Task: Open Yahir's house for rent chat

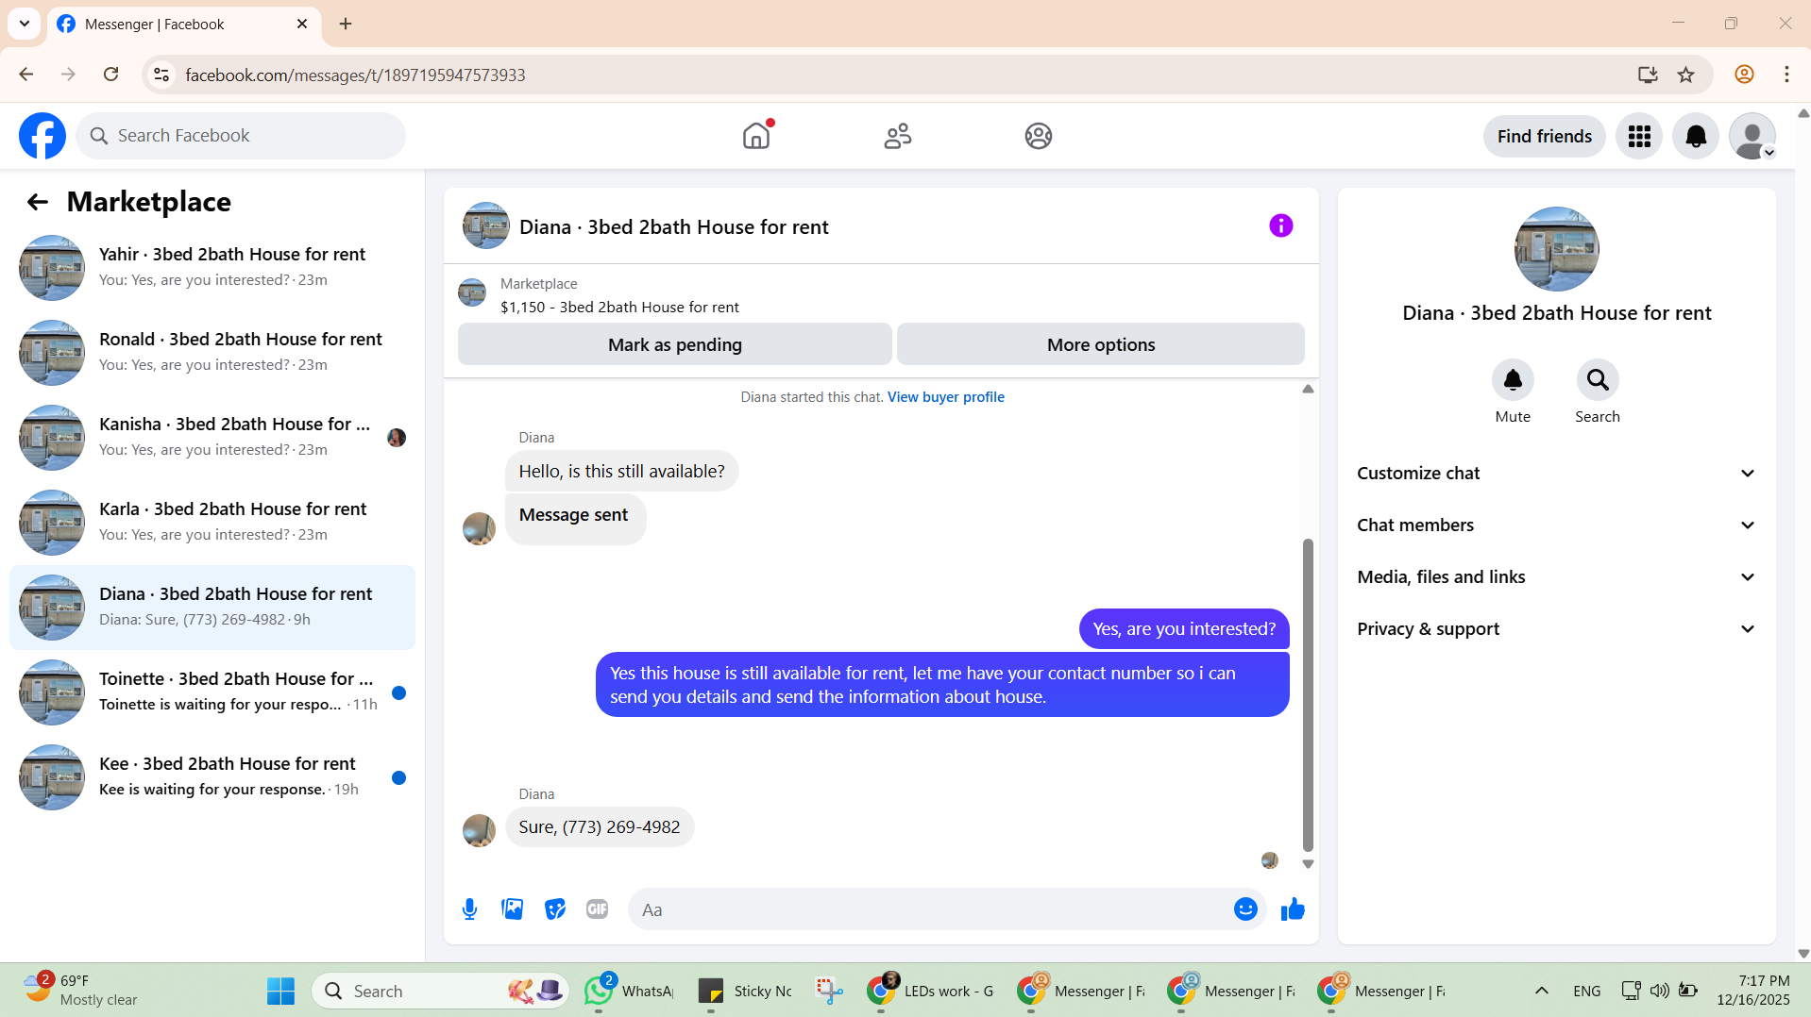Action: [x=212, y=268]
